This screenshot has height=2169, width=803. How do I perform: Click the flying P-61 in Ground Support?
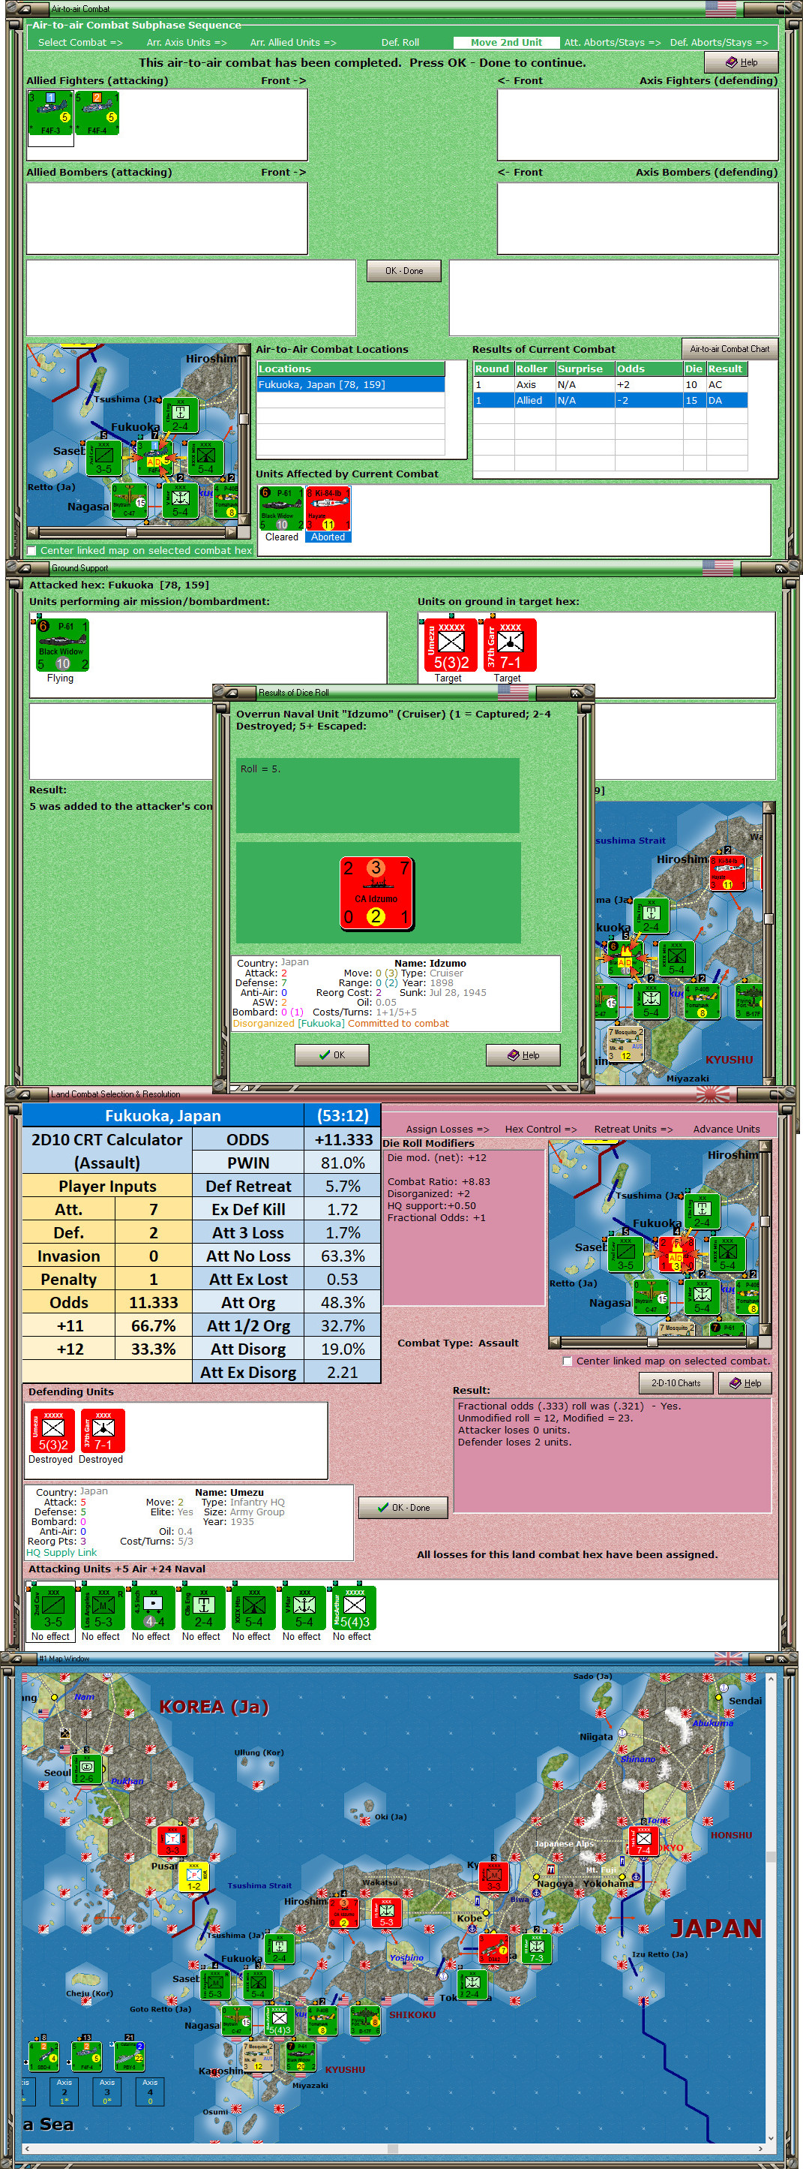(61, 645)
